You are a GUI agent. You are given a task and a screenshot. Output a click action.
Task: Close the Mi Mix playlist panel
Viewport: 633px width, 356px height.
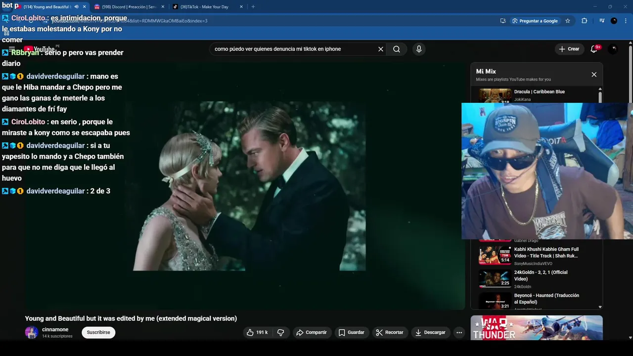[594, 75]
